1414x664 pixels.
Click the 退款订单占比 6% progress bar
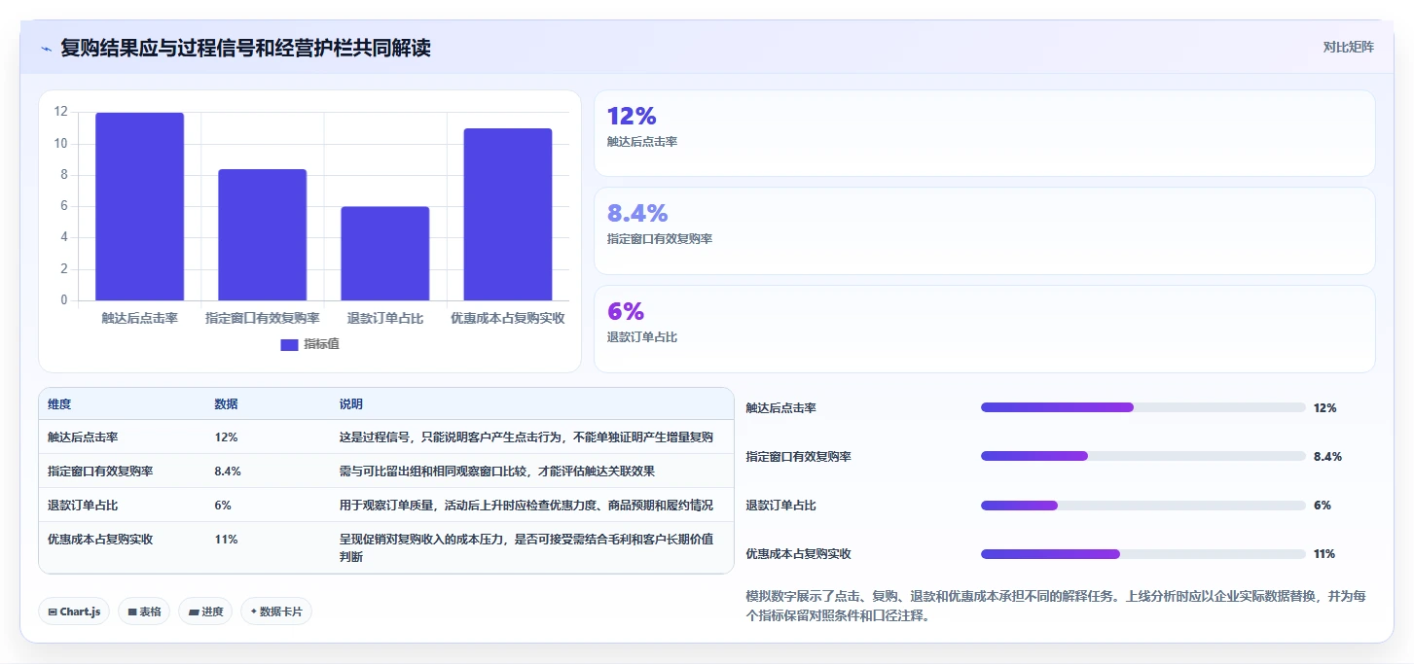click(x=1142, y=505)
